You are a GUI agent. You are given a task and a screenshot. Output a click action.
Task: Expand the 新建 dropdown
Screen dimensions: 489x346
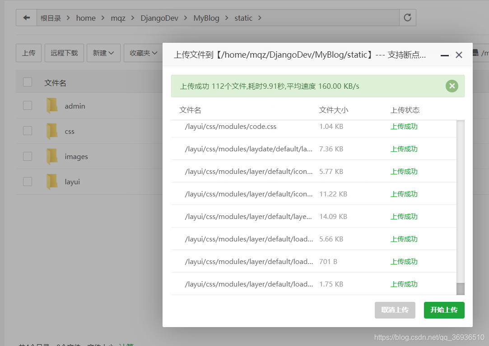[x=103, y=53]
